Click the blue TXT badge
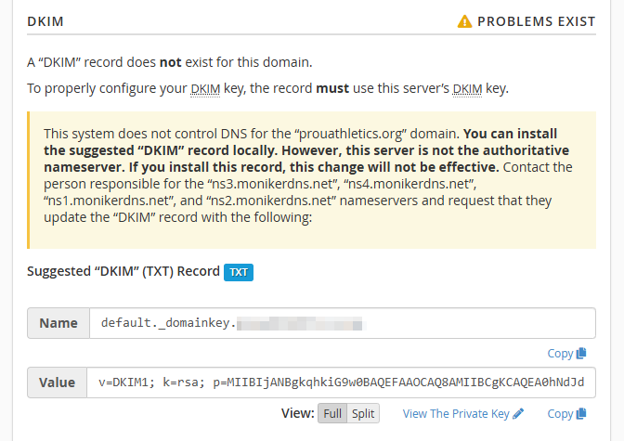 [x=239, y=272]
